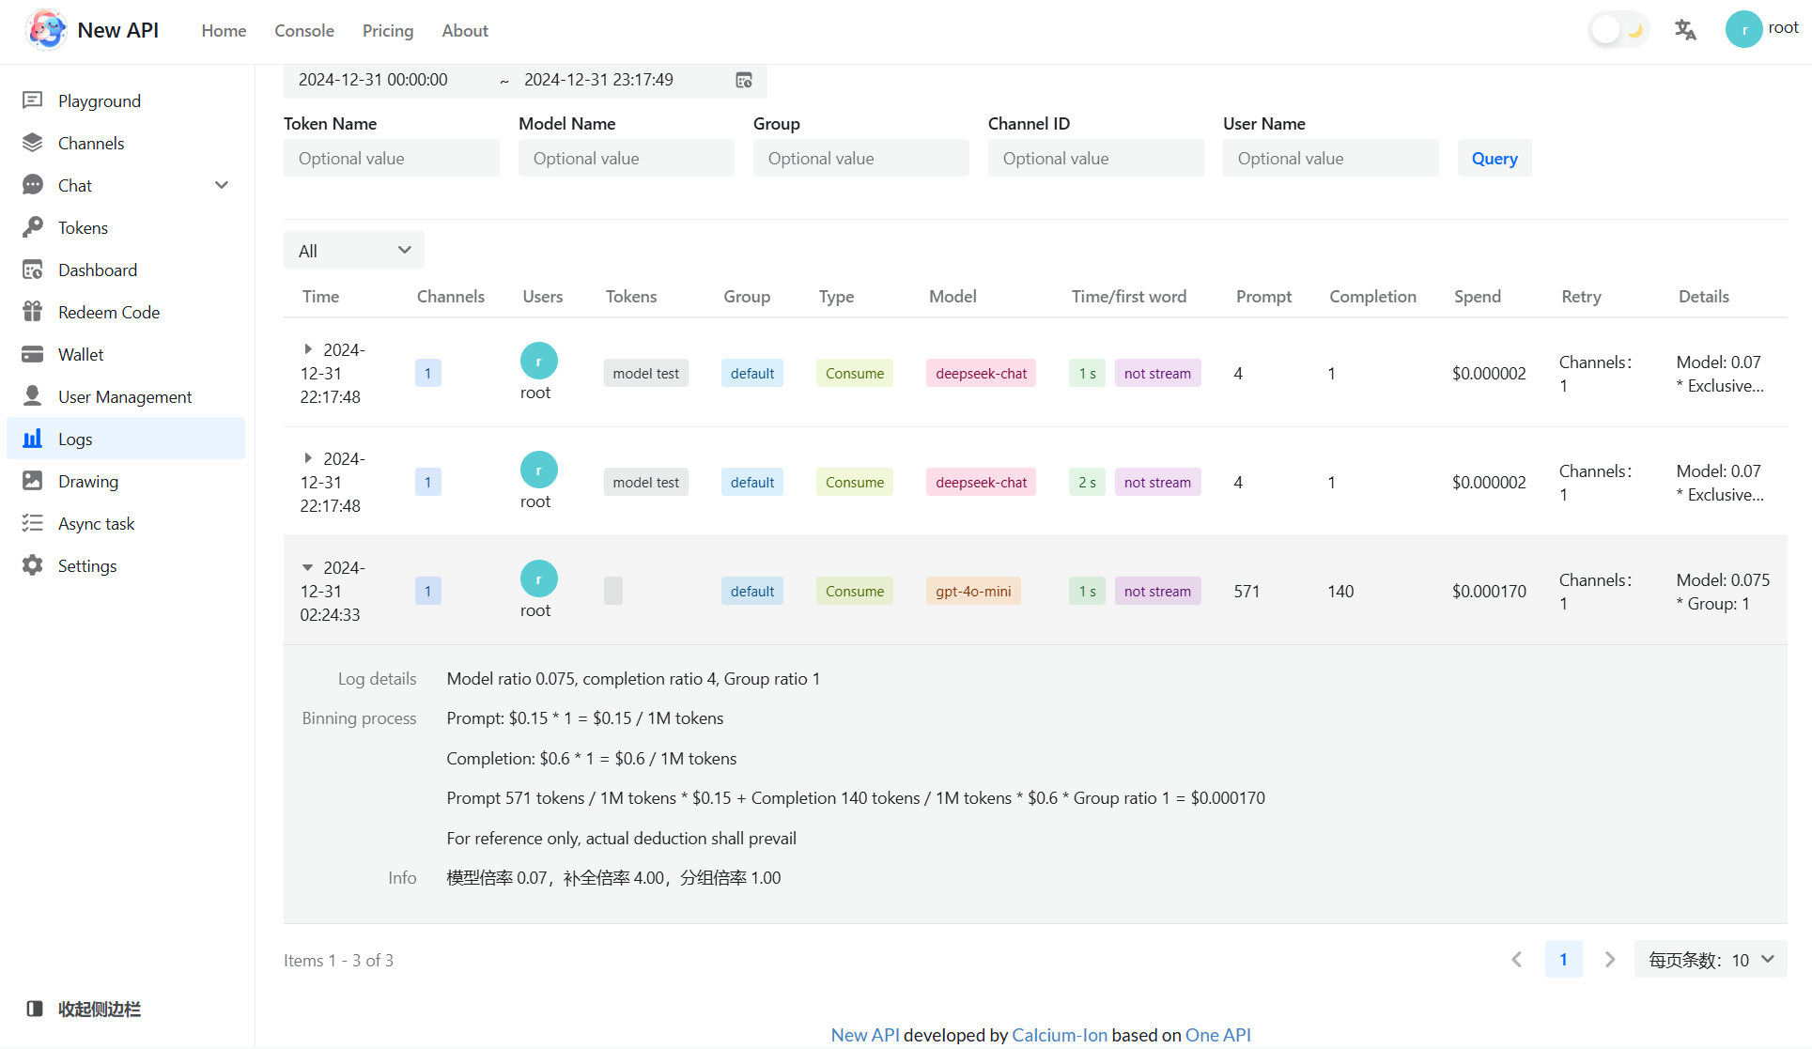The image size is (1812, 1049).
Task: Click the Wallet card icon
Action: [33, 354]
